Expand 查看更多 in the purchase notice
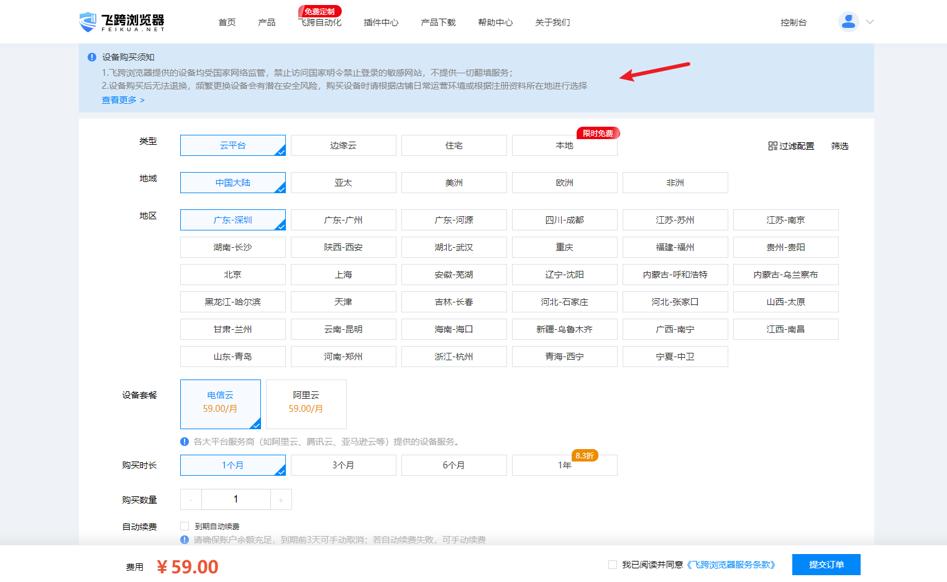 pyautogui.click(x=123, y=100)
